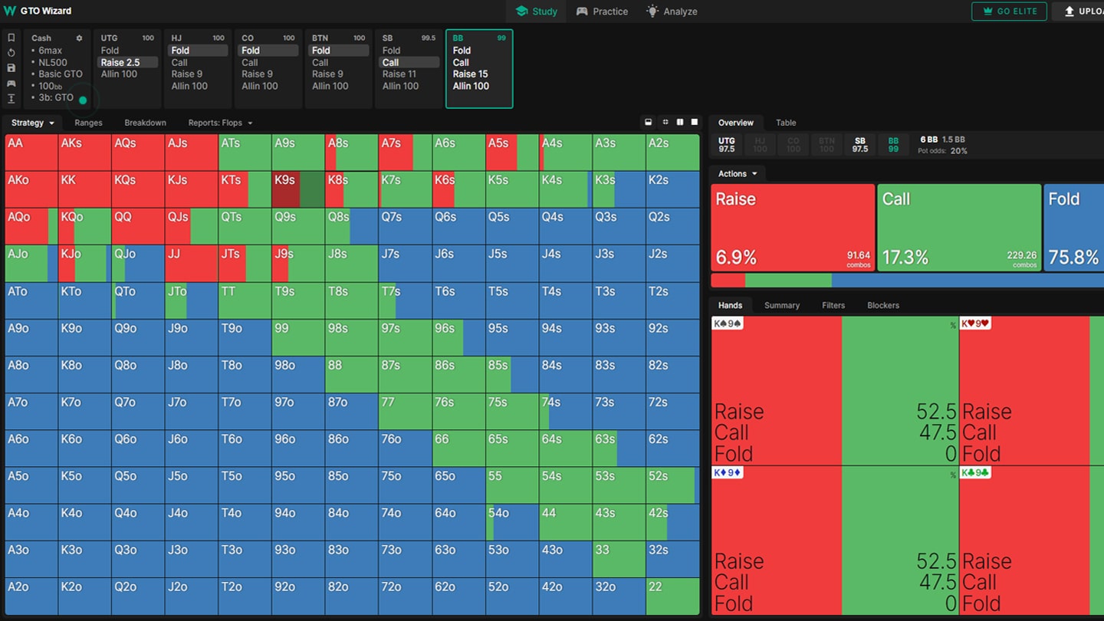Click the gamepad practice icon in sidebar
The image size is (1104, 621).
pyautogui.click(x=11, y=84)
